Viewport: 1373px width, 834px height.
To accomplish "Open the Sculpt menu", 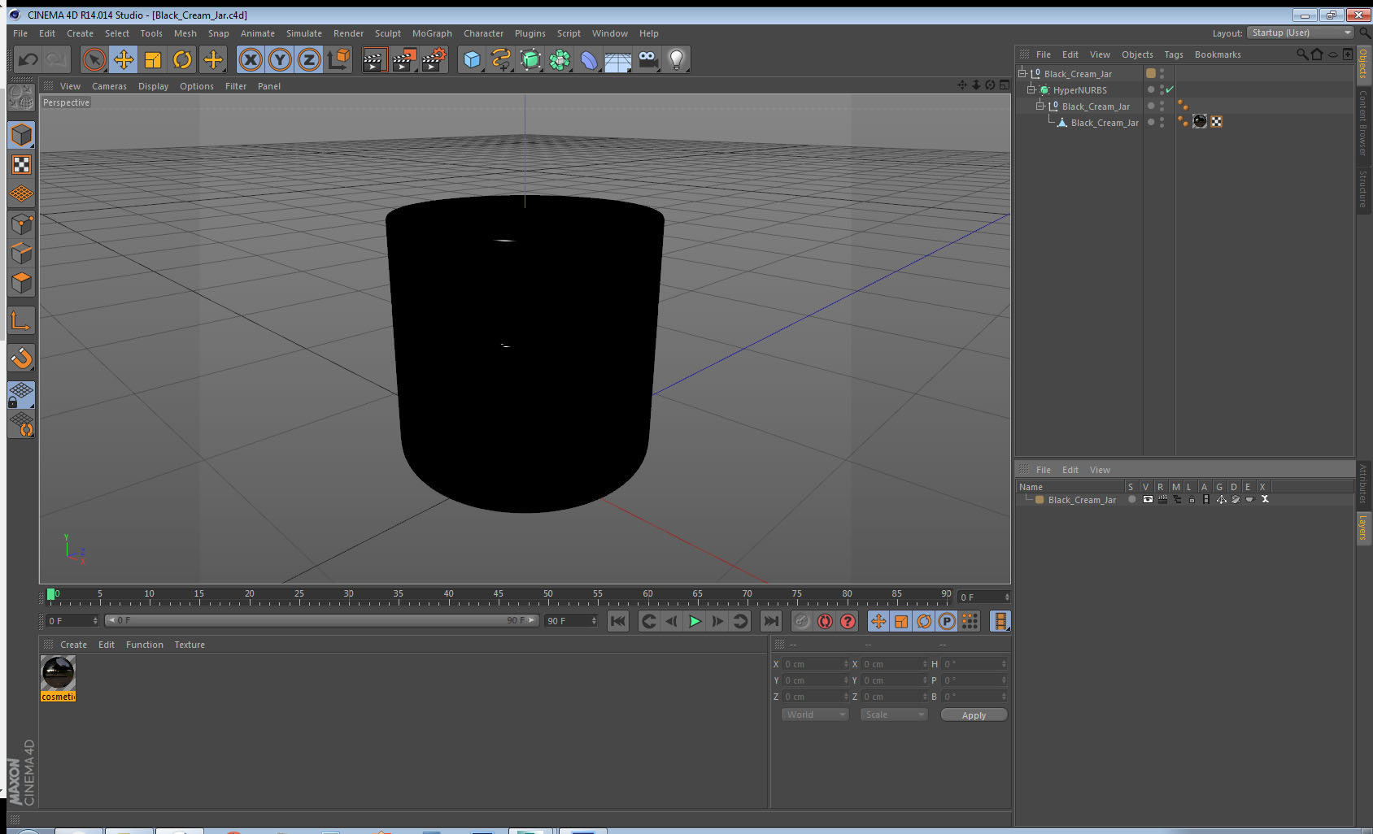I will [x=388, y=33].
